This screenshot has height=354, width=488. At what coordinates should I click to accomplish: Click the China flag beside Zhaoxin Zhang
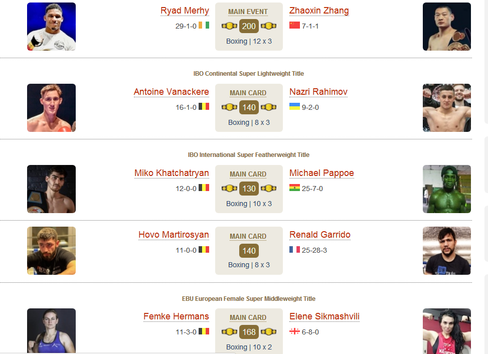point(294,25)
